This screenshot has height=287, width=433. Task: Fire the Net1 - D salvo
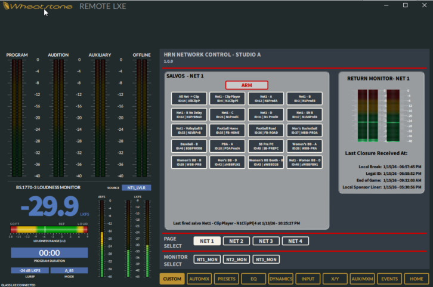tap(266, 115)
